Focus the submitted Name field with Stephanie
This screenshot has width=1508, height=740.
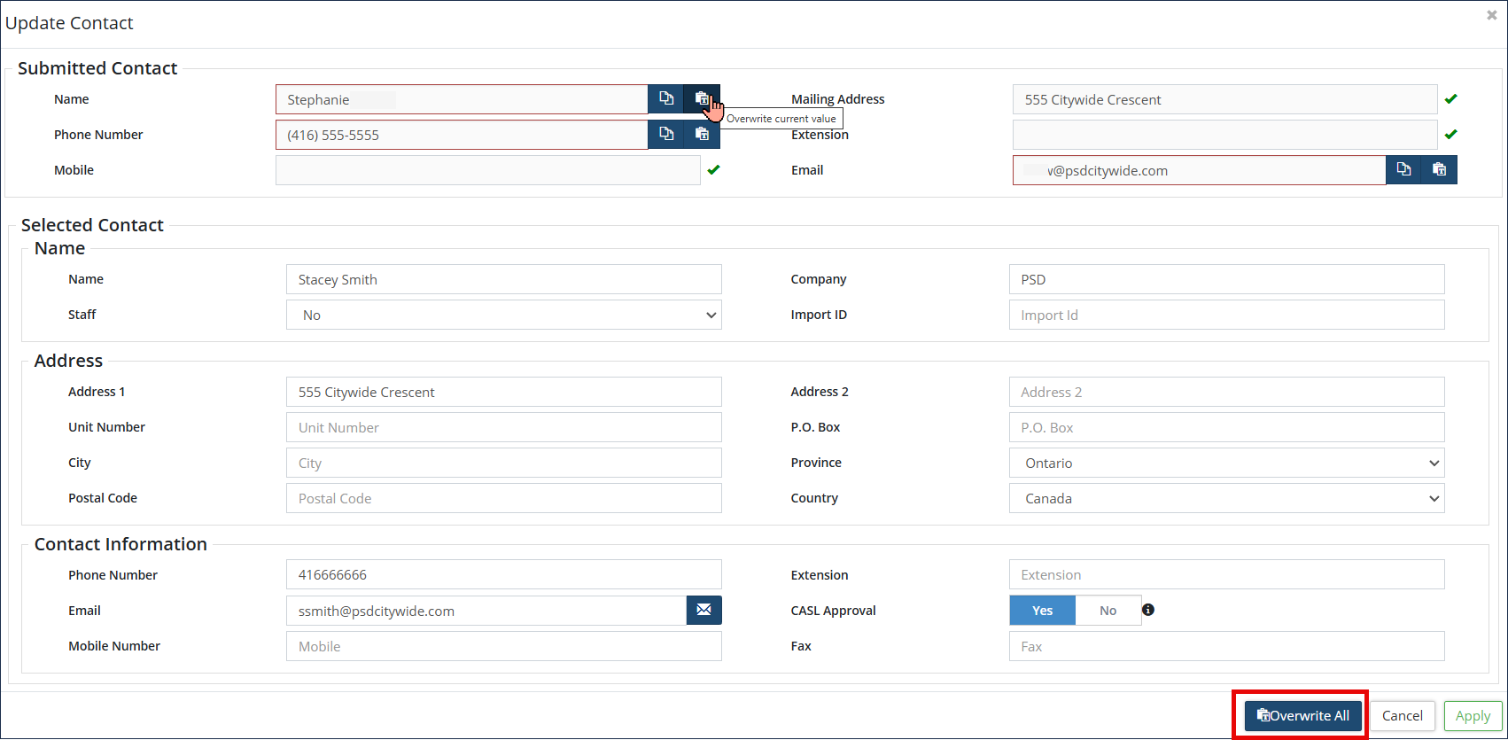462,99
